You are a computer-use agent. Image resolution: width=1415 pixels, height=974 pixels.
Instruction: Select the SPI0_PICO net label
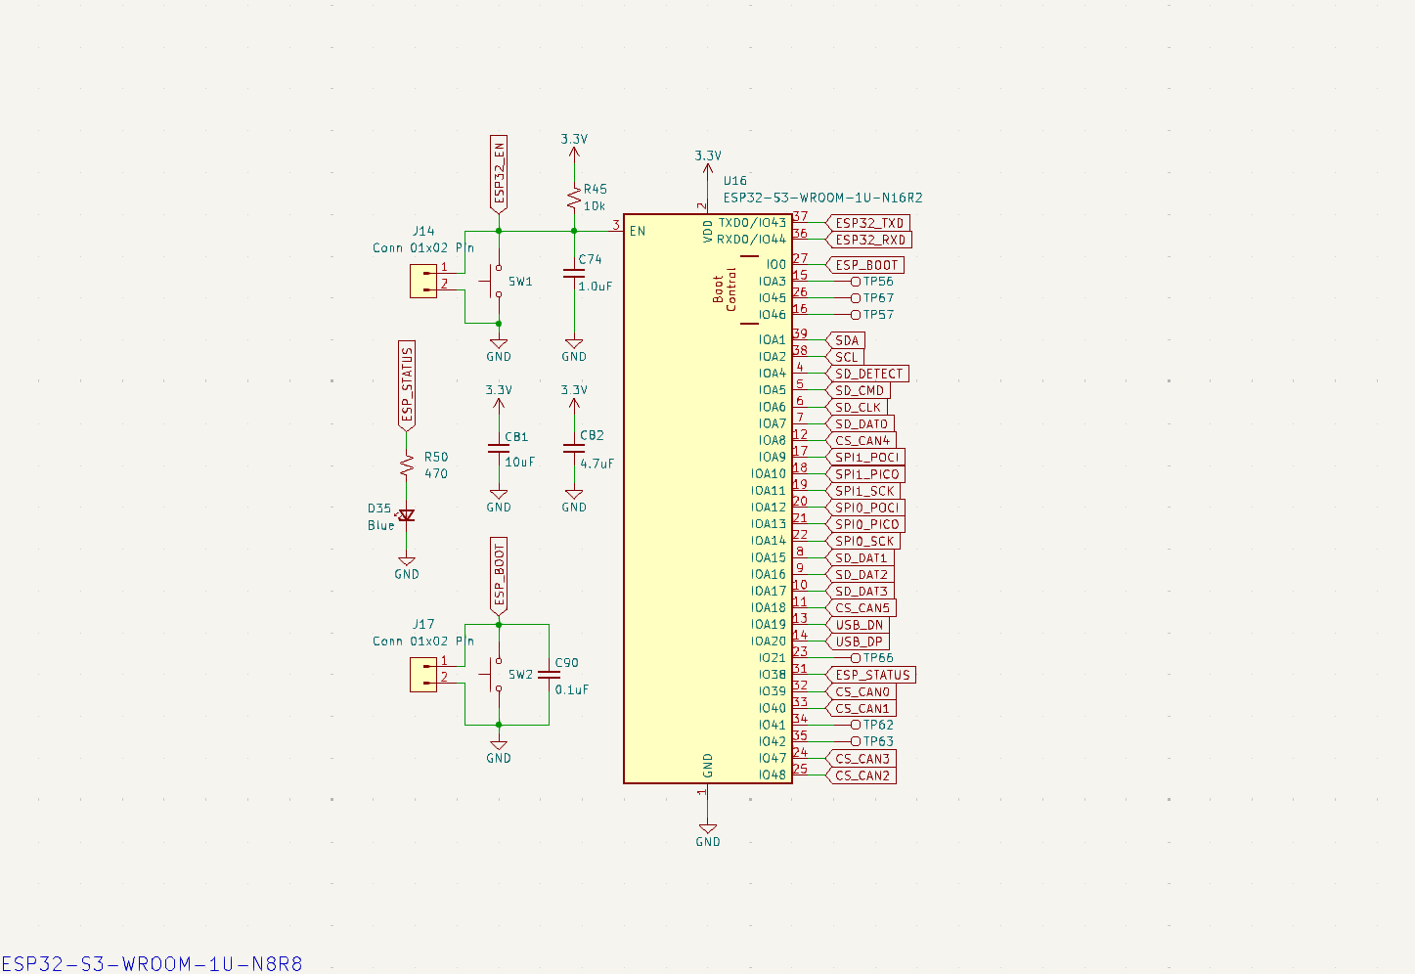[865, 524]
